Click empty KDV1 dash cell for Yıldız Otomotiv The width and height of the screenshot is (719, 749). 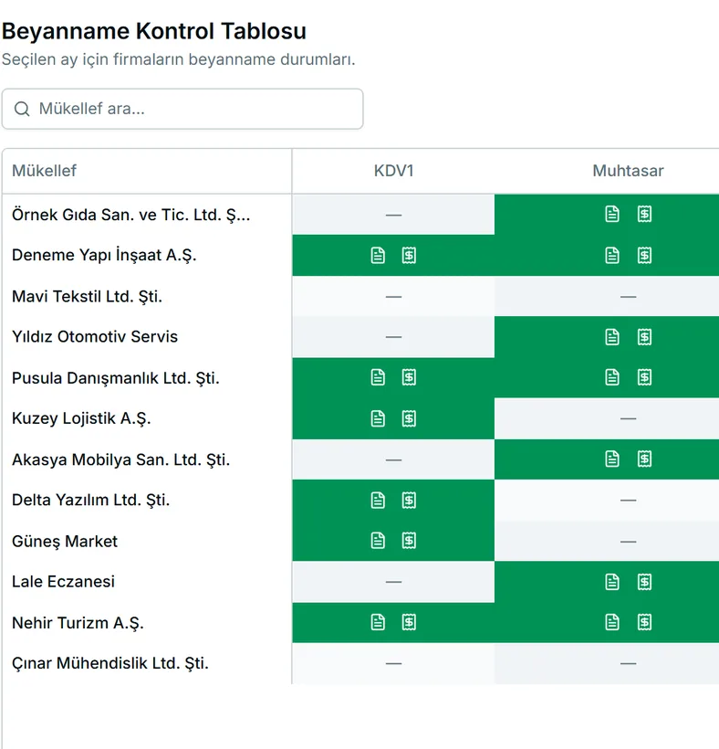(393, 337)
